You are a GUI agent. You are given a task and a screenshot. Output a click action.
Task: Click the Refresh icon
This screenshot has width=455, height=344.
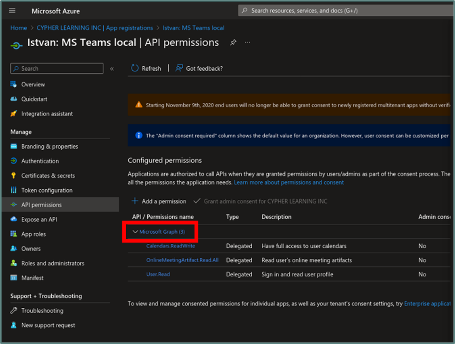point(135,68)
